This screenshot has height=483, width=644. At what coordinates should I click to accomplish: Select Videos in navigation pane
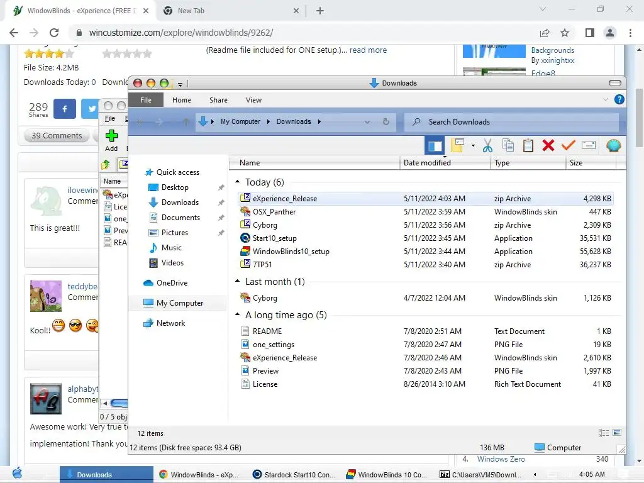point(172,263)
